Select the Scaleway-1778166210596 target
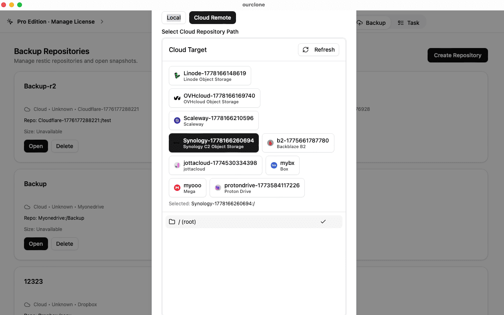This screenshot has width=504, height=315. (214, 120)
